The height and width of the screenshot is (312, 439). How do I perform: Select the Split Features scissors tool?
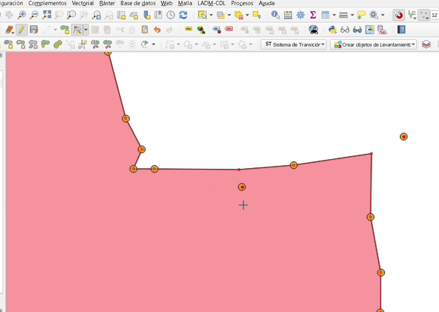[95, 44]
